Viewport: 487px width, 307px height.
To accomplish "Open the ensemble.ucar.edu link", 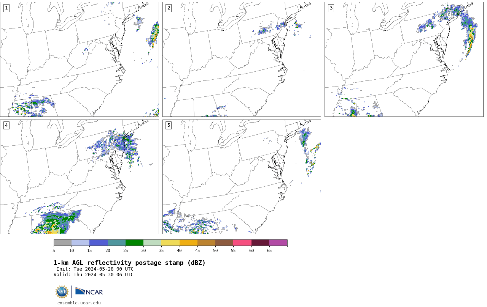I will tap(79, 303).
